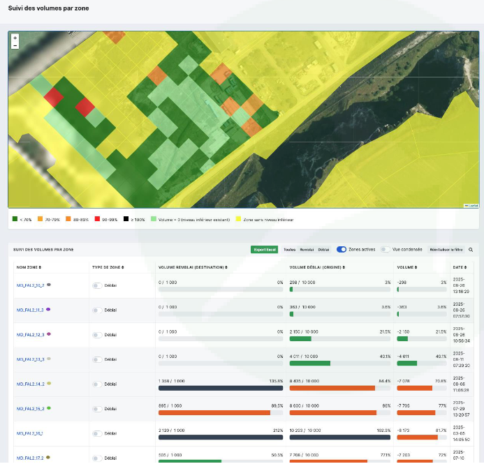Click green dot beside MD_FAL2_15_2
This screenshot has width=484, height=464.
click(x=49, y=408)
